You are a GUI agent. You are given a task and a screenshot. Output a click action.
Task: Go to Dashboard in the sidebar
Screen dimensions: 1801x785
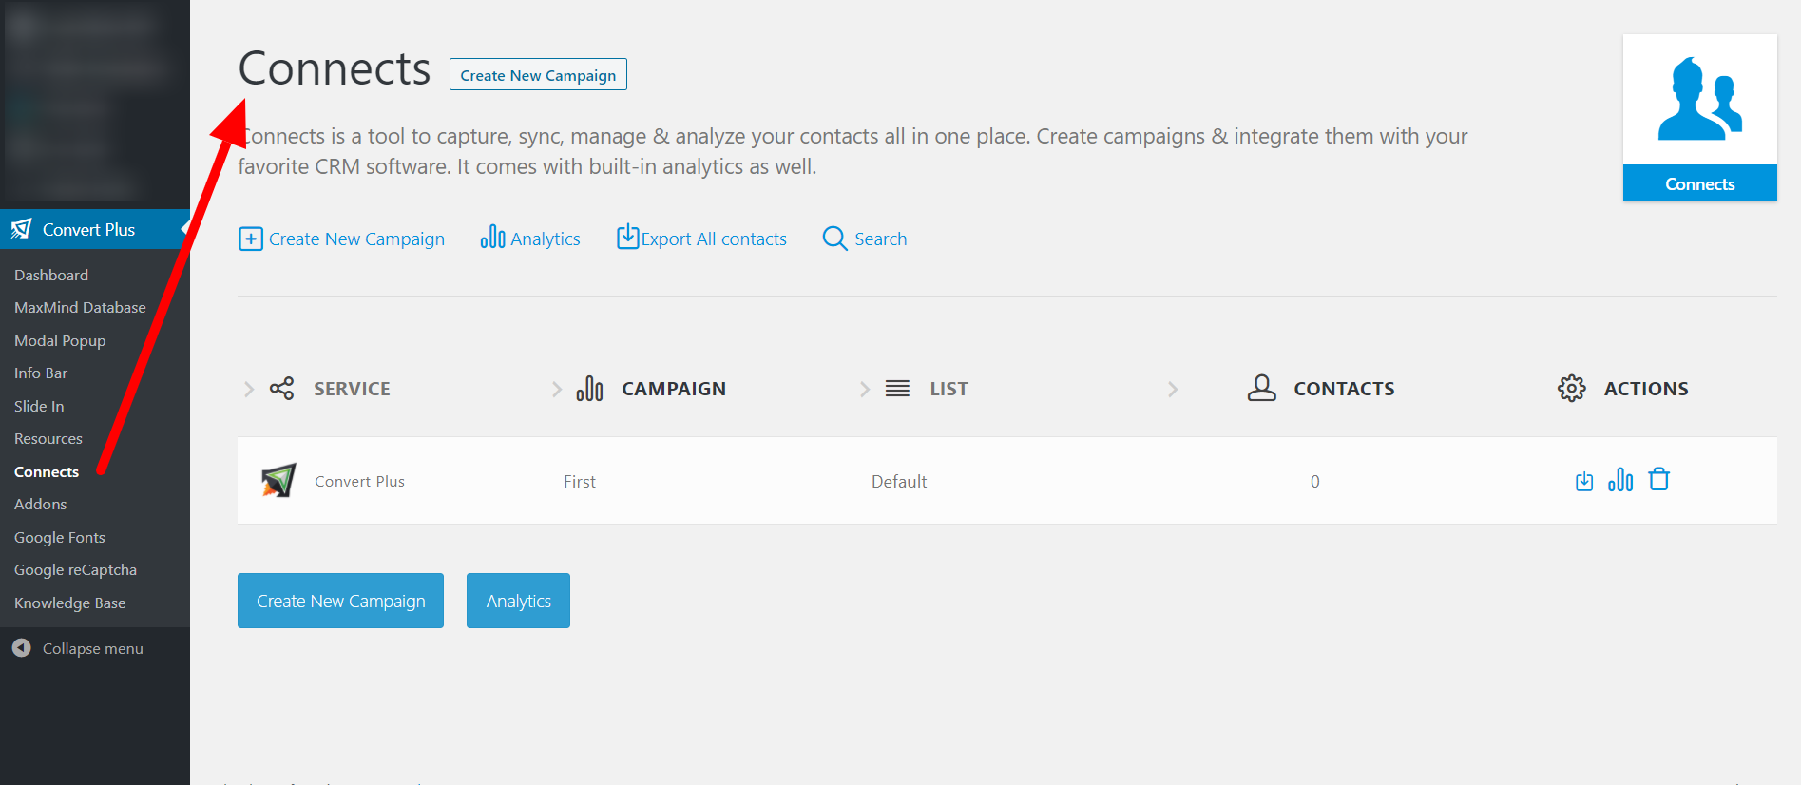tap(51, 275)
